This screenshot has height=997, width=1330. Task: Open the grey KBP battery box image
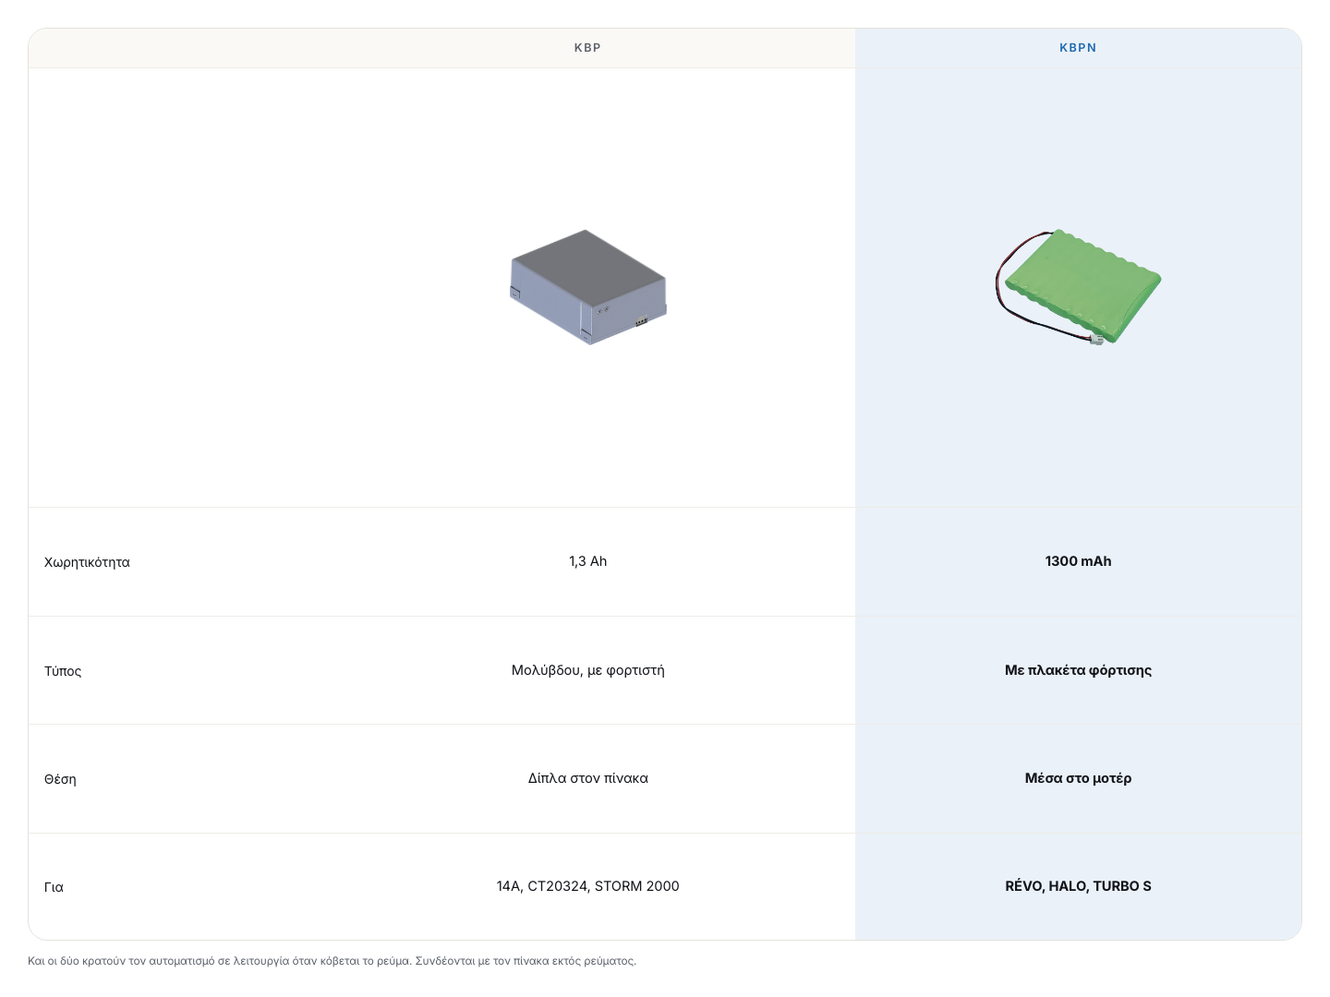coord(588,287)
